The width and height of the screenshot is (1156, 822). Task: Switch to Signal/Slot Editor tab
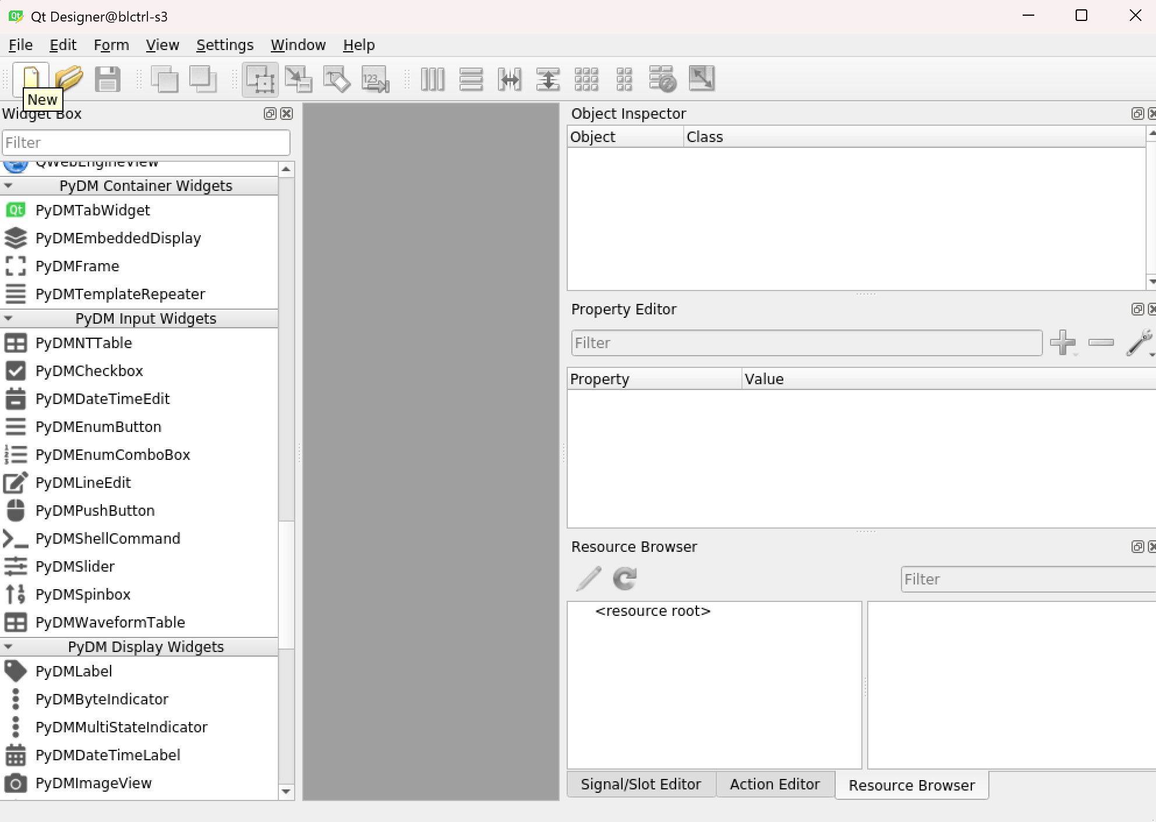pyautogui.click(x=641, y=785)
